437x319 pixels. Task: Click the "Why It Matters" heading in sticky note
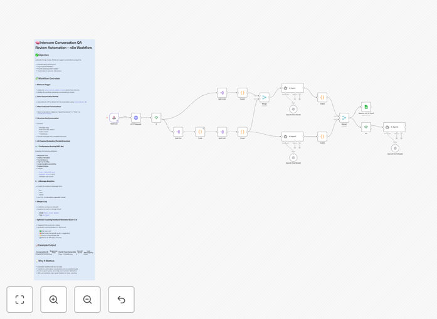pos(46,261)
